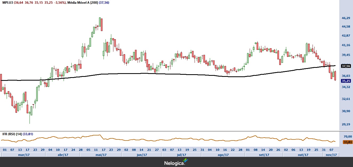The height and width of the screenshot is (167, 353).
Task: Select the ago/17 month segment on timeline
Action: coord(223,155)
